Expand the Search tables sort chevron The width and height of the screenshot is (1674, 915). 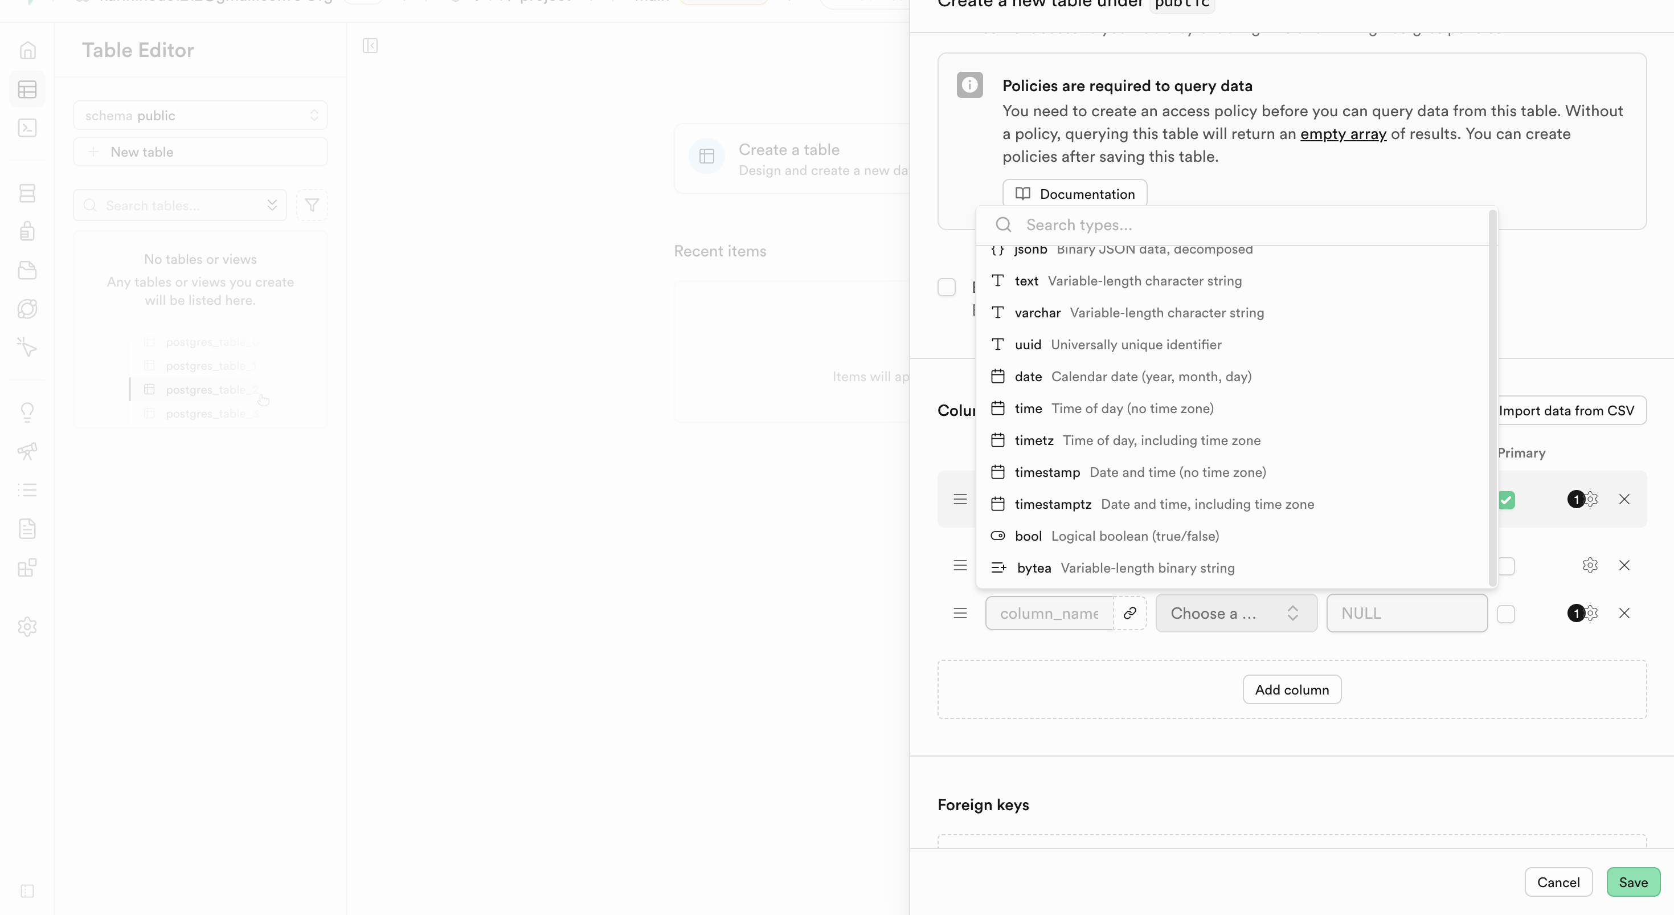click(272, 205)
